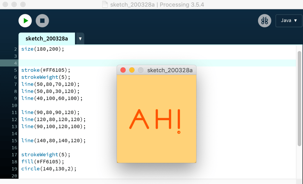Expand the tab options arrow menu
The image size is (303, 184).
click(80, 39)
